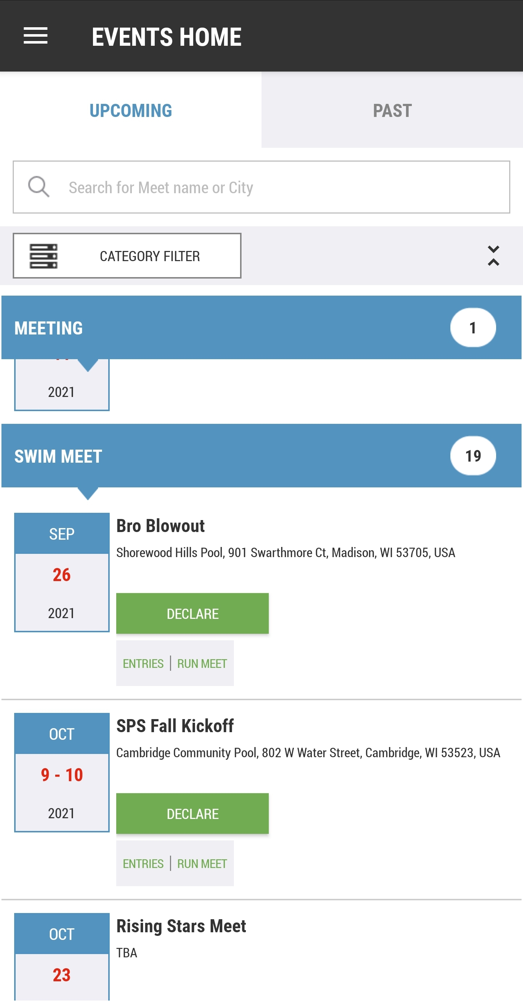Tap the Swim Meet count badge 19
523x1002 pixels.
tap(473, 456)
